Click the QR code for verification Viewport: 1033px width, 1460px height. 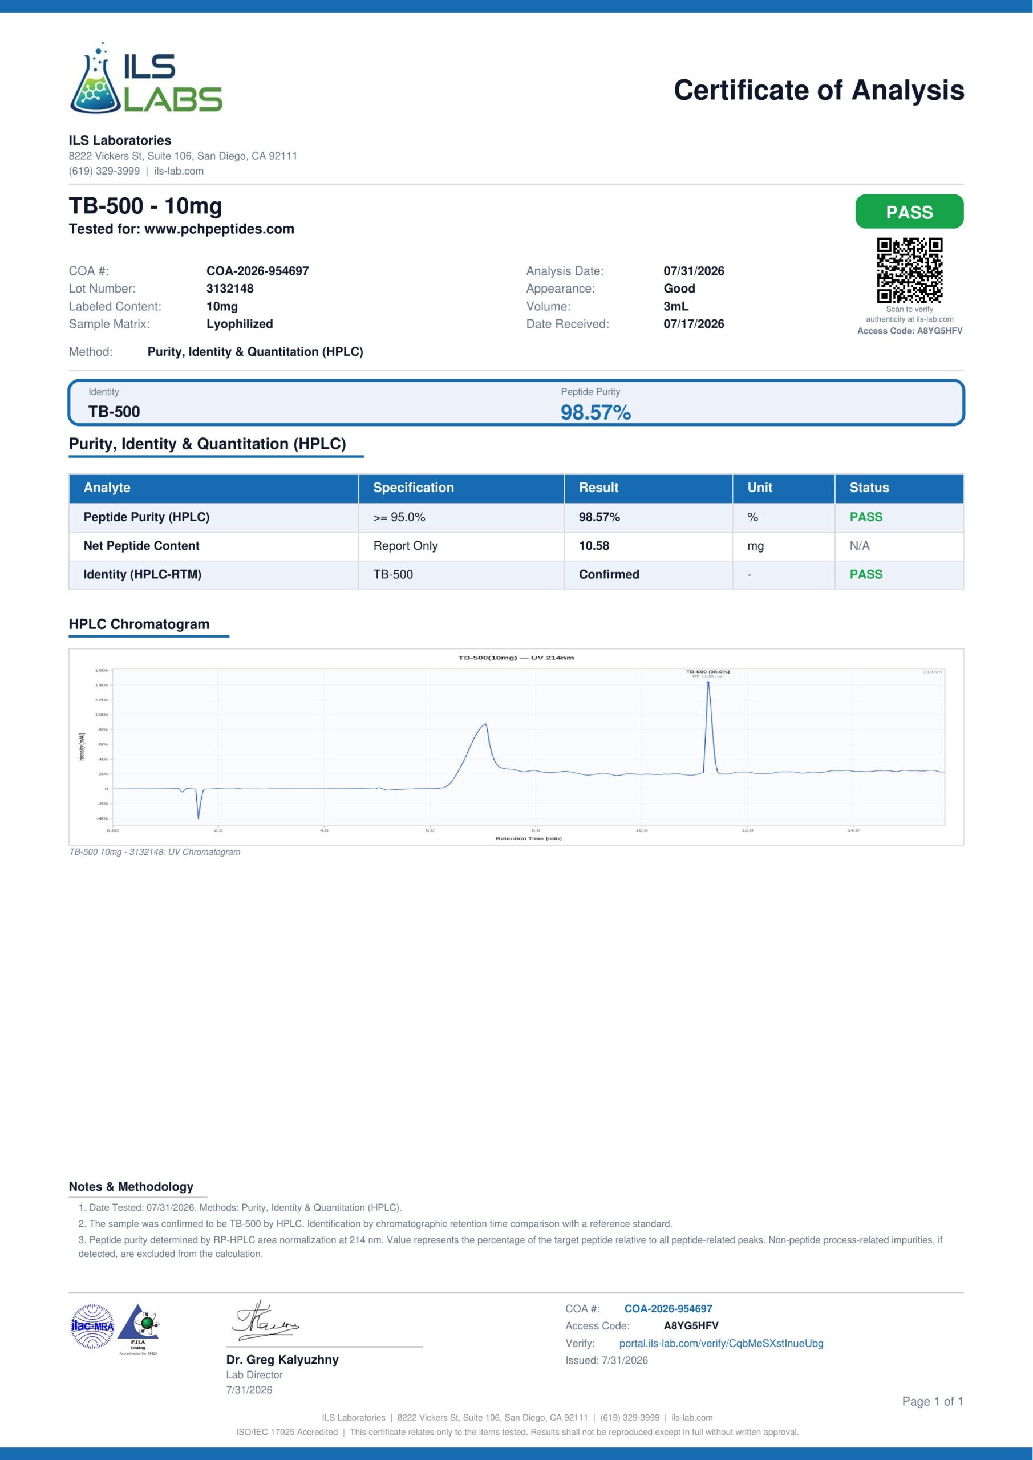point(910,270)
